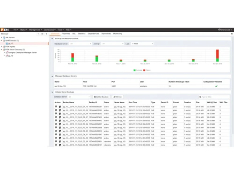Click the Refresh button

tap(117, 97)
